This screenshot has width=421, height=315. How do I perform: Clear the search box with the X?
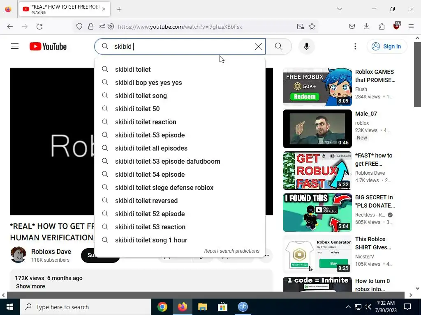[259, 46]
